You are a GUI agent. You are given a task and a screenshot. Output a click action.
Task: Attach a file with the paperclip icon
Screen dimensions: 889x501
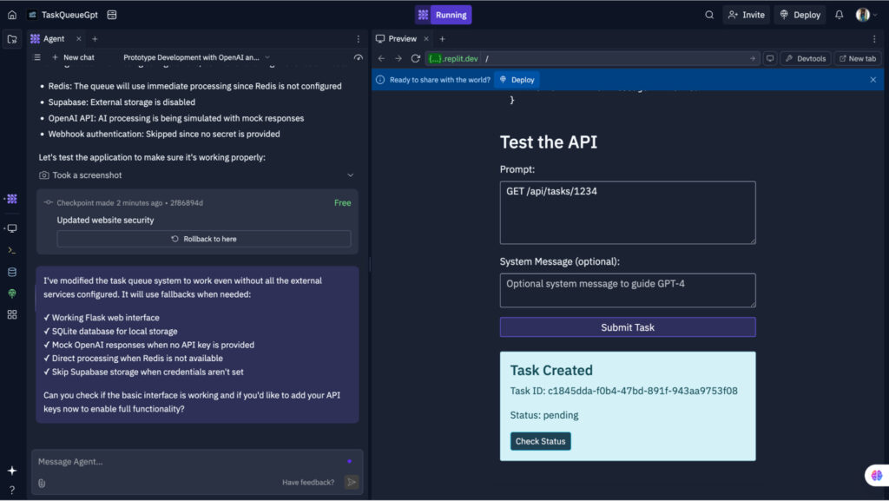[41, 481]
